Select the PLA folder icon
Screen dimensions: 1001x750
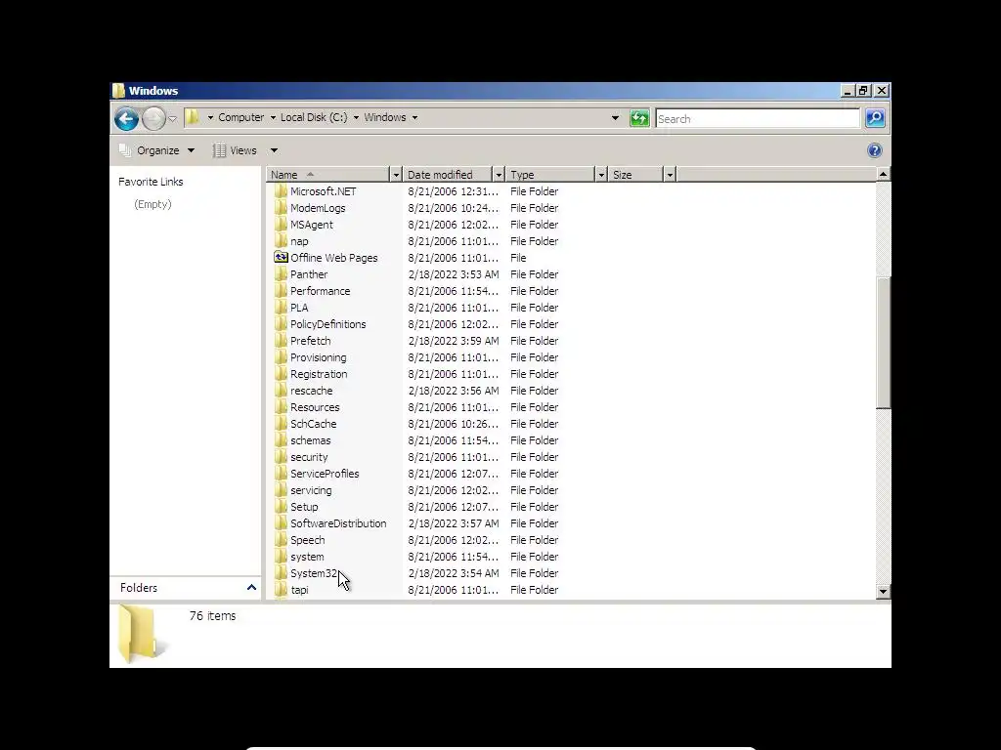tap(281, 308)
